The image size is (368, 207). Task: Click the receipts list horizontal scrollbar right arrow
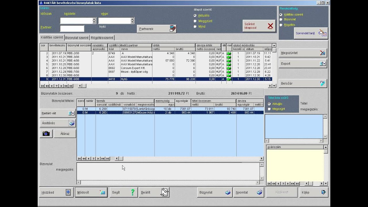(x=270, y=86)
